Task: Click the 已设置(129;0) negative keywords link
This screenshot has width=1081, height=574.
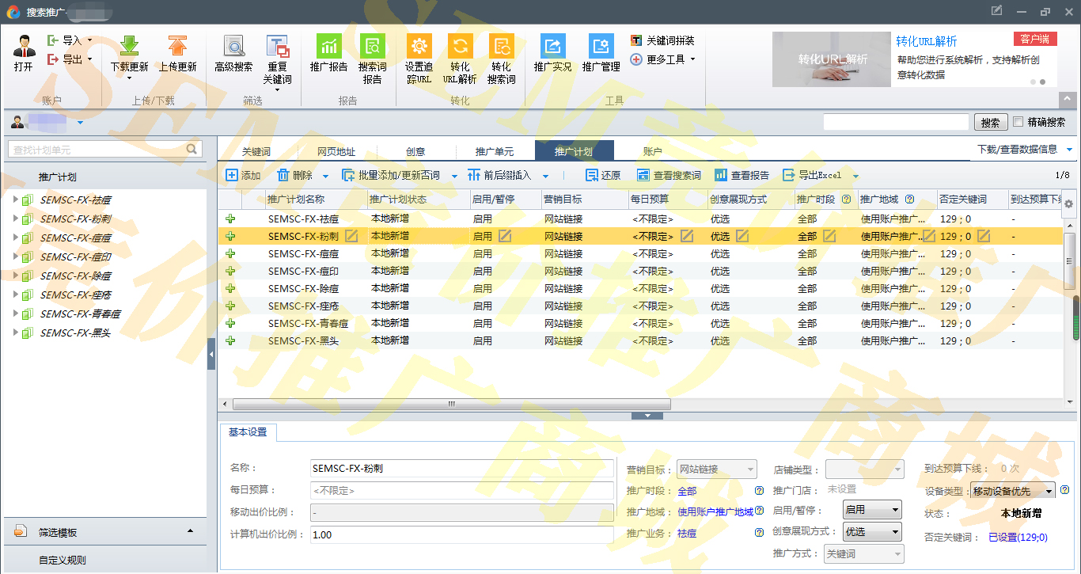Action: [1018, 538]
